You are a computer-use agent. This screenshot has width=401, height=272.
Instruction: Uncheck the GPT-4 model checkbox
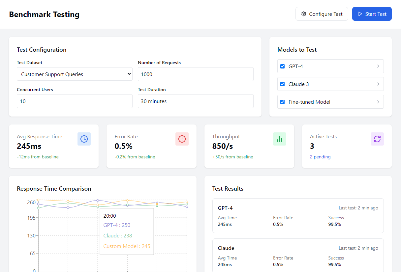[x=282, y=66]
